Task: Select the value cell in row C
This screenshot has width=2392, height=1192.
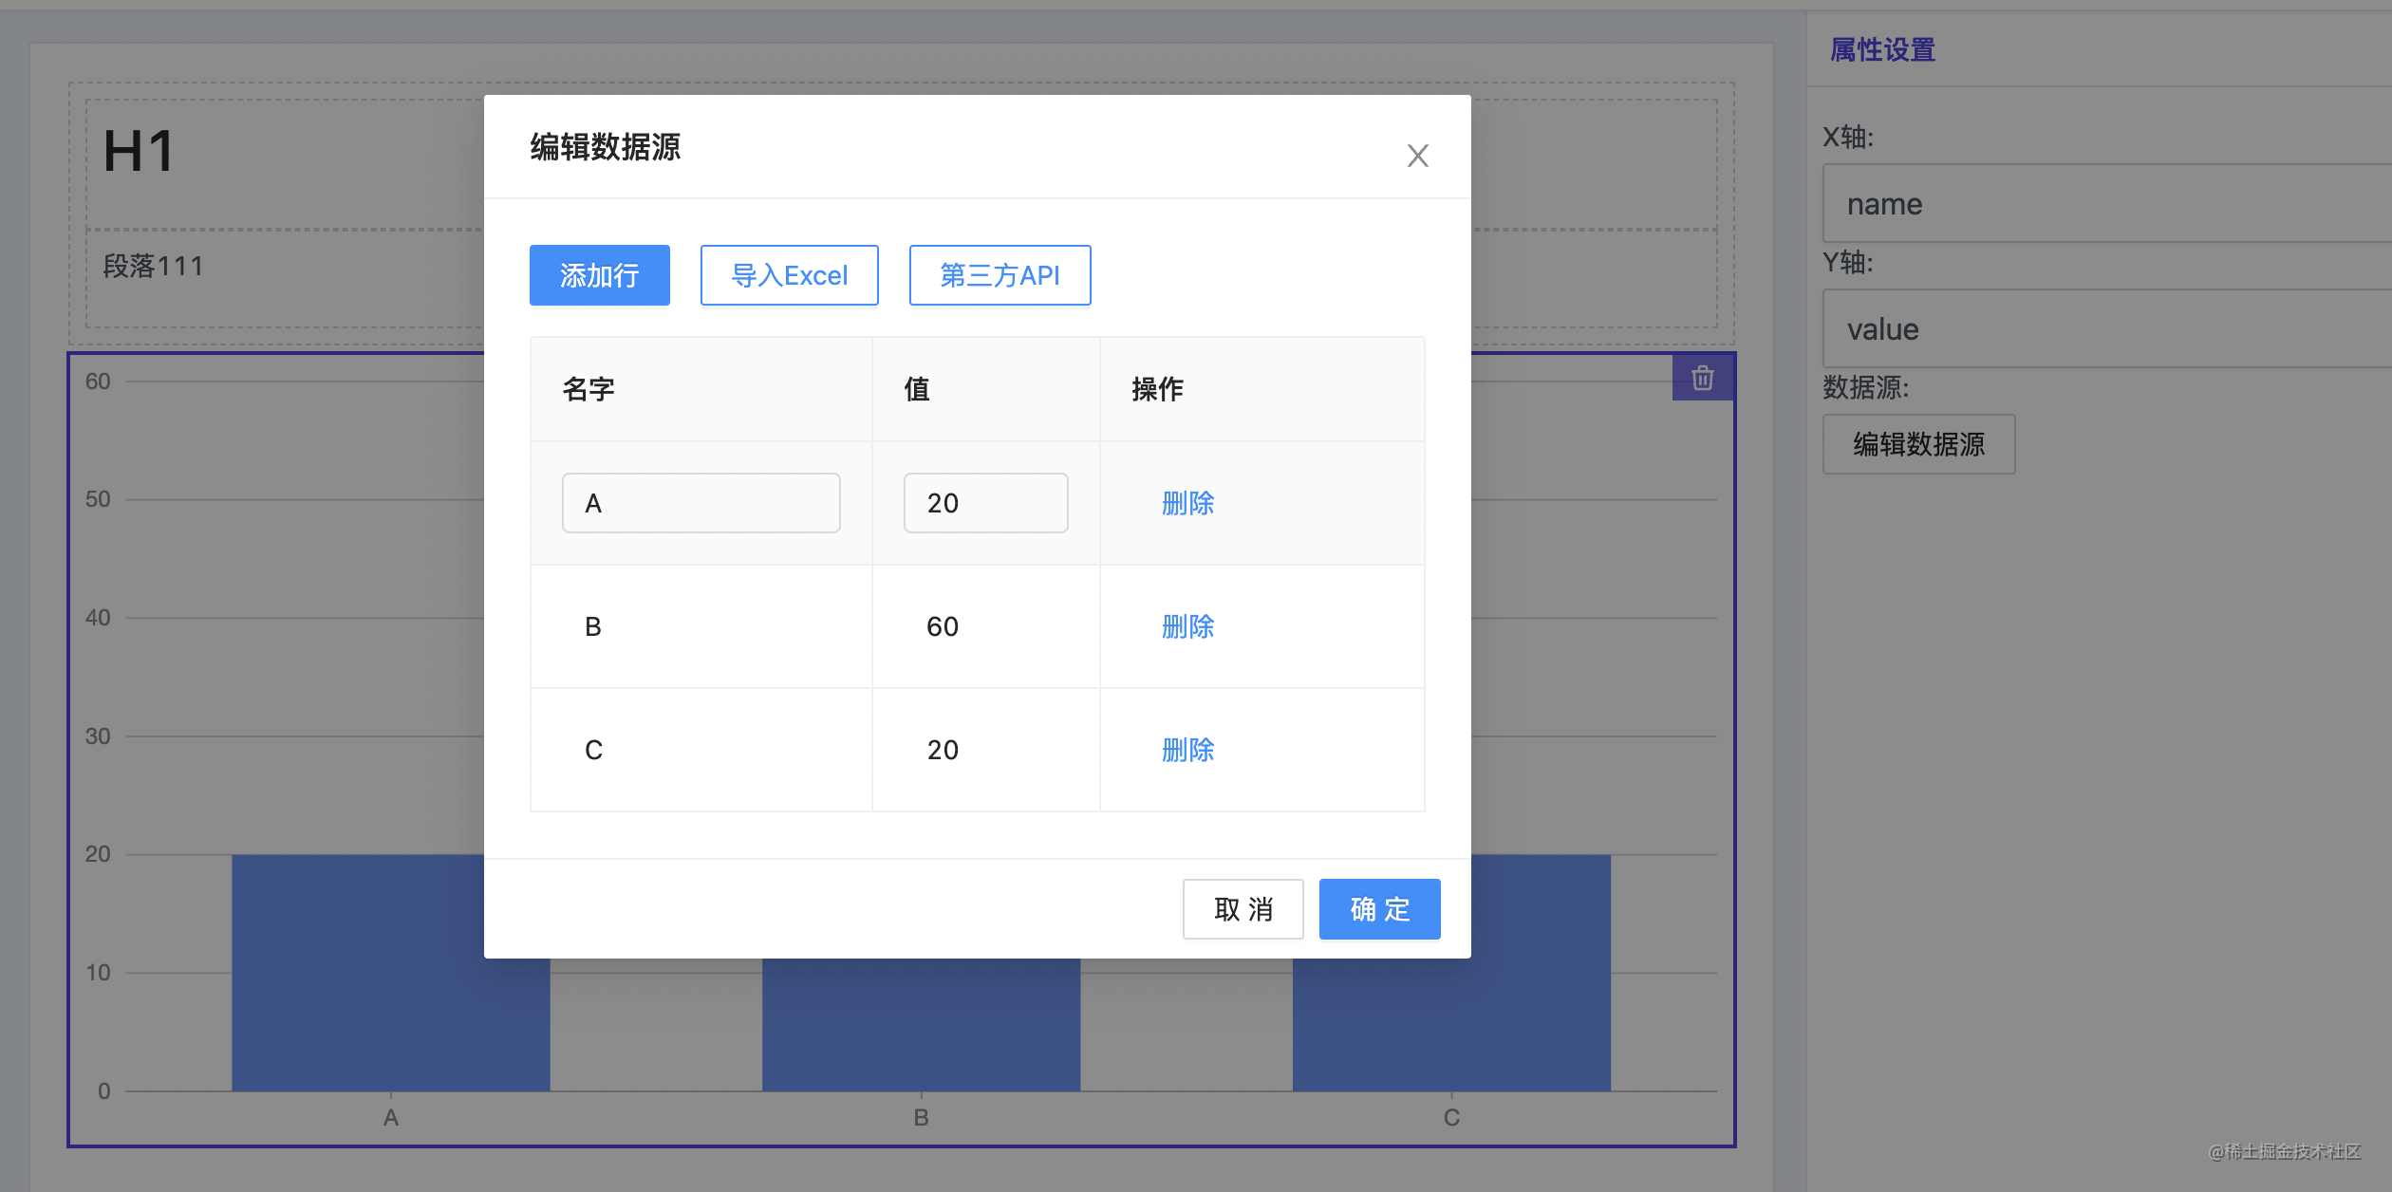Action: [986, 750]
